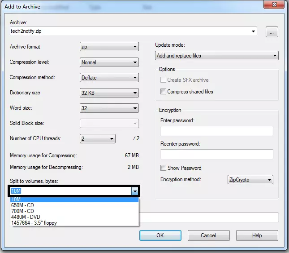The height and width of the screenshot is (253, 289).
Task: Open the Compression level Normal dropdown
Action: pos(109,62)
